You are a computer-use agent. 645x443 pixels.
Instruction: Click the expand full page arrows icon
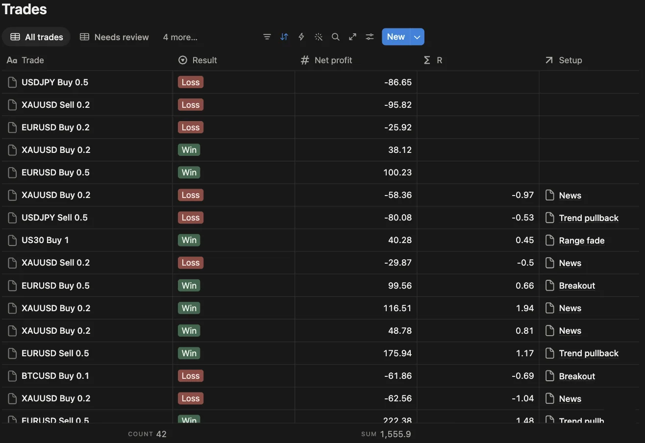353,37
